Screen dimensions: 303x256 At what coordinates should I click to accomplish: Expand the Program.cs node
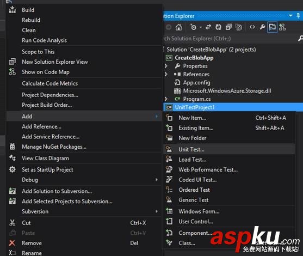166,99
